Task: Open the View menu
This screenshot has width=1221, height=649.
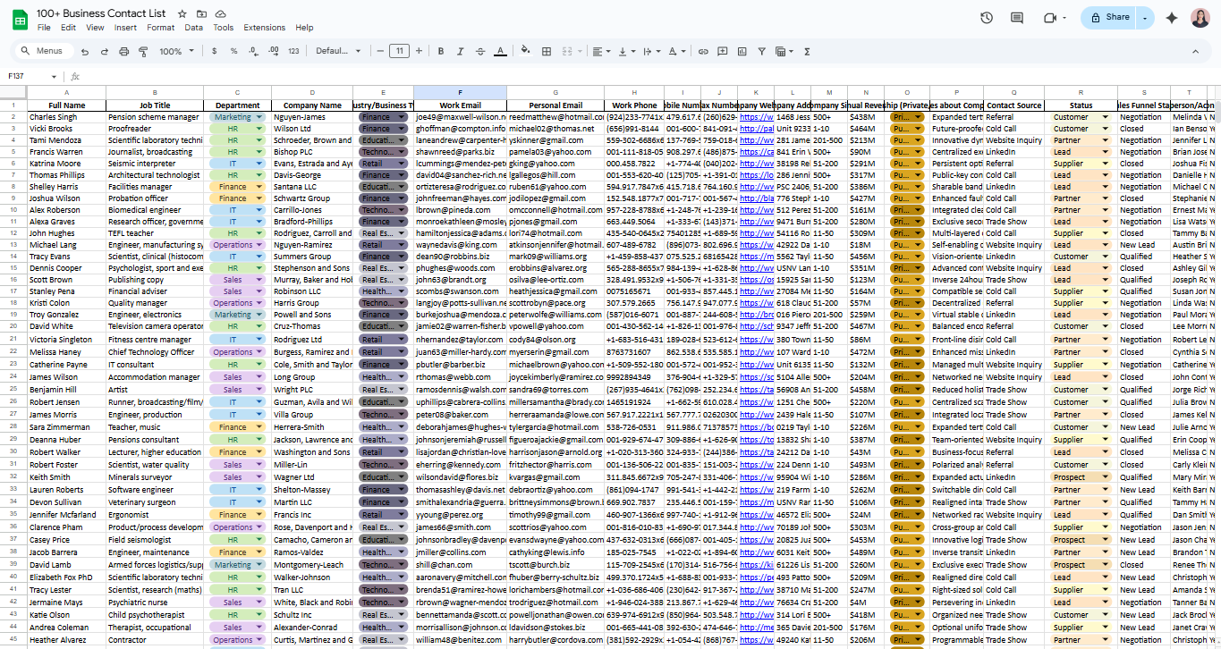Action: (x=95, y=28)
